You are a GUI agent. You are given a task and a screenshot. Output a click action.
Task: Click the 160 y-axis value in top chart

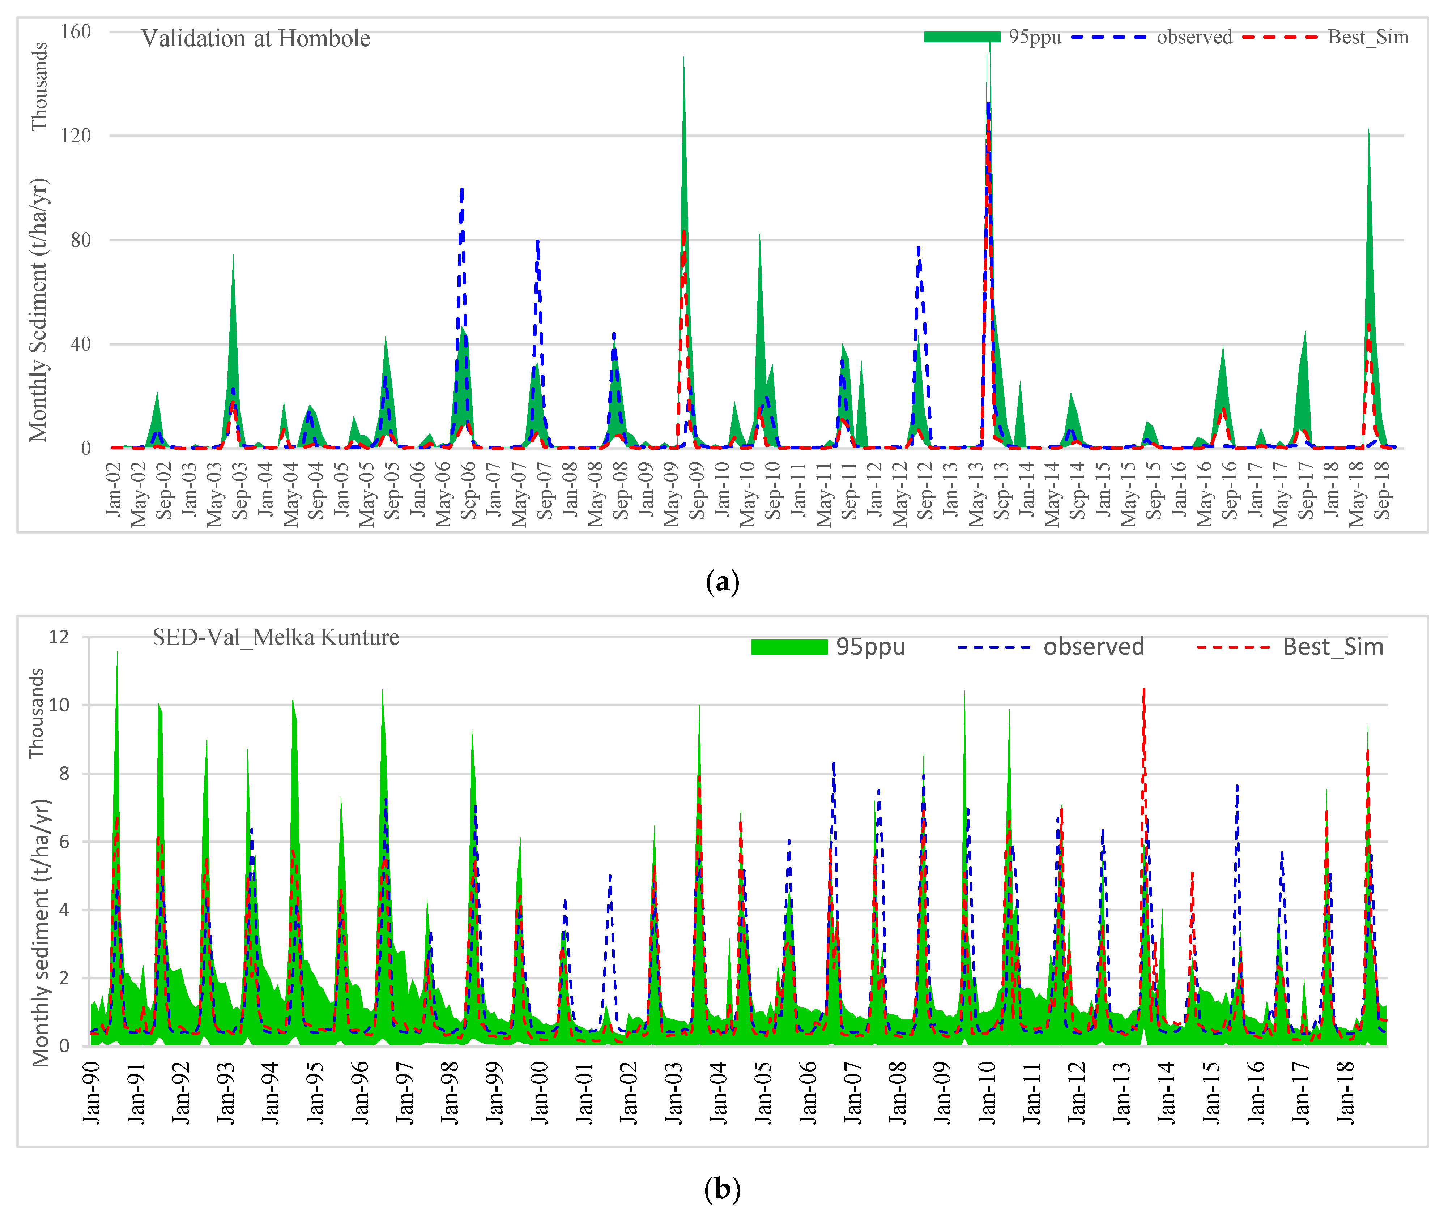(x=76, y=31)
